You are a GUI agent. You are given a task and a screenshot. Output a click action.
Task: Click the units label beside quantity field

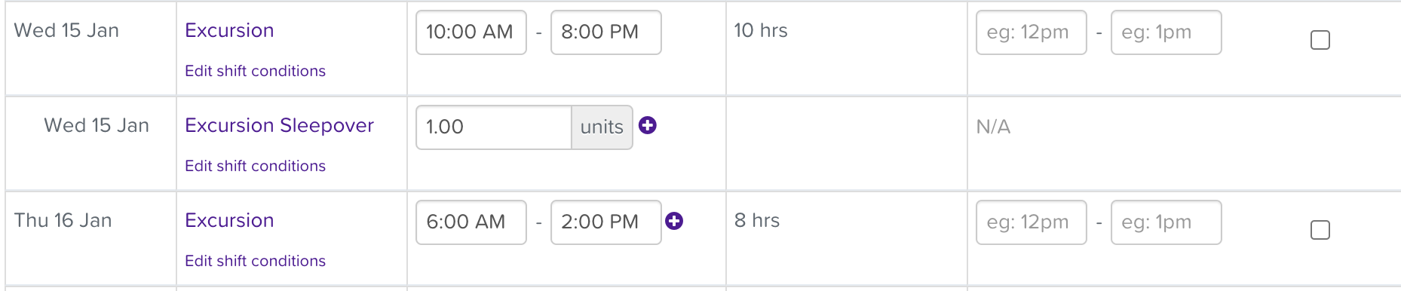pos(602,127)
